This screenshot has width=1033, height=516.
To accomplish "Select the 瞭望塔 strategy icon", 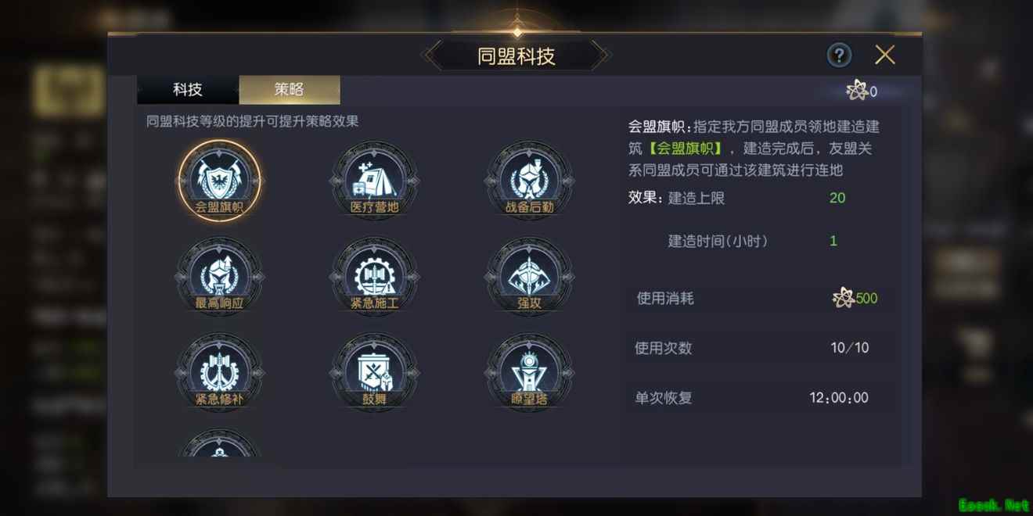I will point(530,373).
